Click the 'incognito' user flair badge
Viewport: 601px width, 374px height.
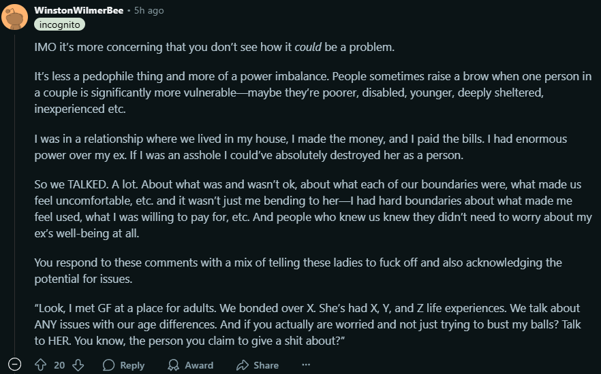pyautogui.click(x=59, y=25)
